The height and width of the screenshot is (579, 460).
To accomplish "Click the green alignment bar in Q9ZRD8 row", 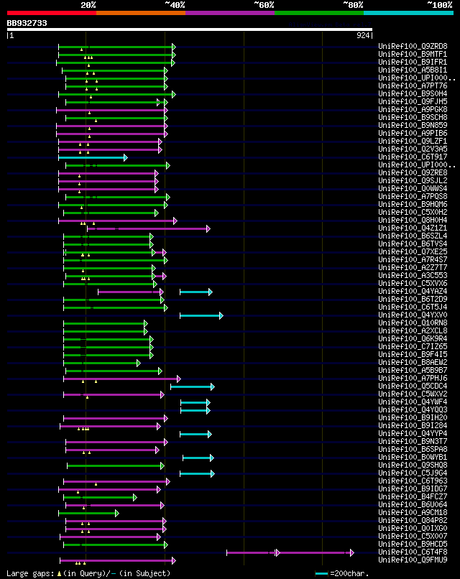I will (117, 47).
